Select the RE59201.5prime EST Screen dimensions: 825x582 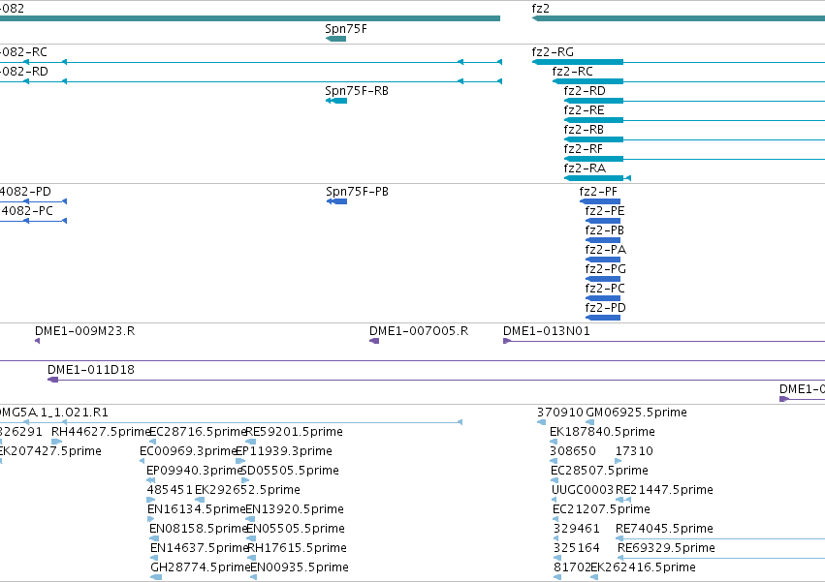click(x=250, y=442)
